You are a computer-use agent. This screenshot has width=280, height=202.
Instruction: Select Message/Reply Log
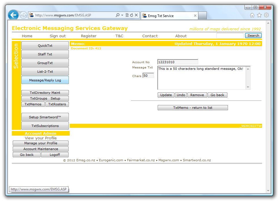tap(45, 80)
